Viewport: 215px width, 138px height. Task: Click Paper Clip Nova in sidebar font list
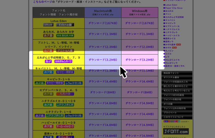pos(175,8)
